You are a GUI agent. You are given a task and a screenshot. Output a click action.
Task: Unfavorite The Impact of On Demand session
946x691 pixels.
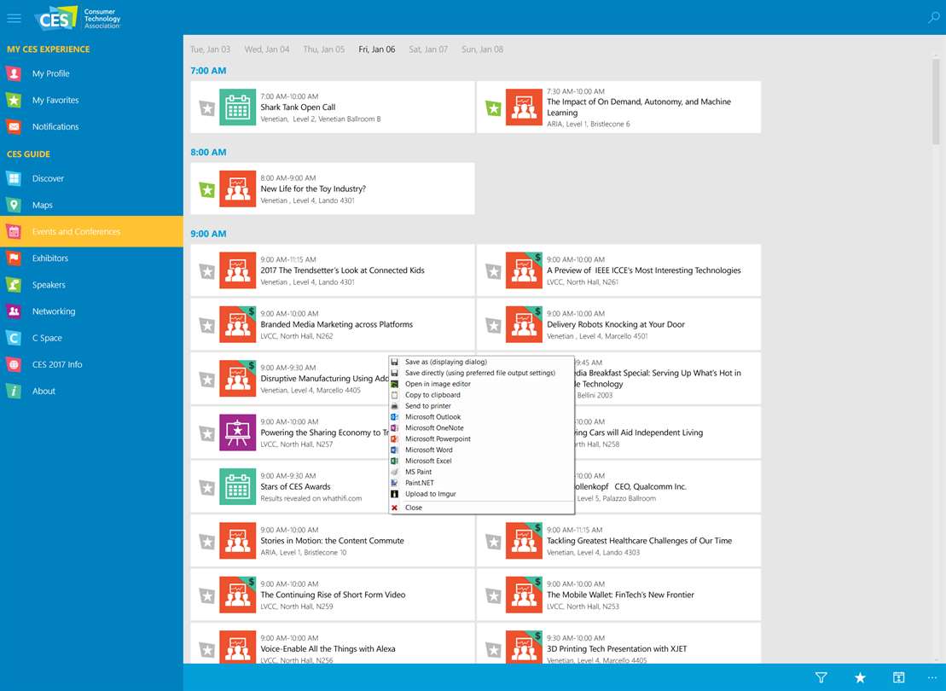(494, 108)
